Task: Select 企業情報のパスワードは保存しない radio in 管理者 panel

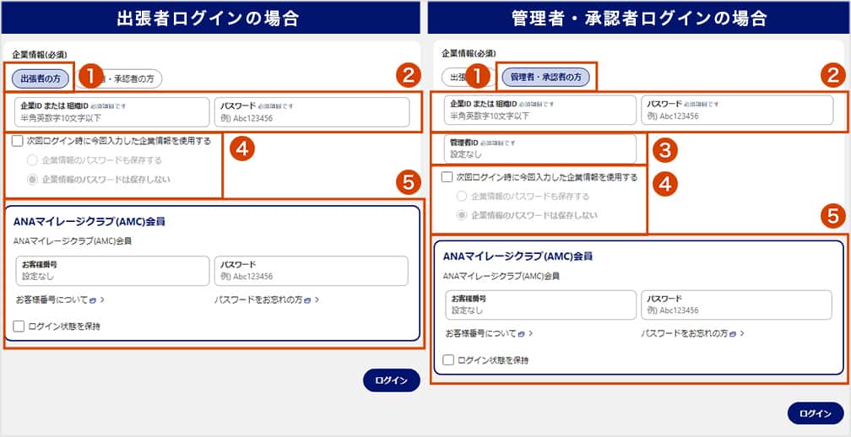Action: (x=462, y=215)
